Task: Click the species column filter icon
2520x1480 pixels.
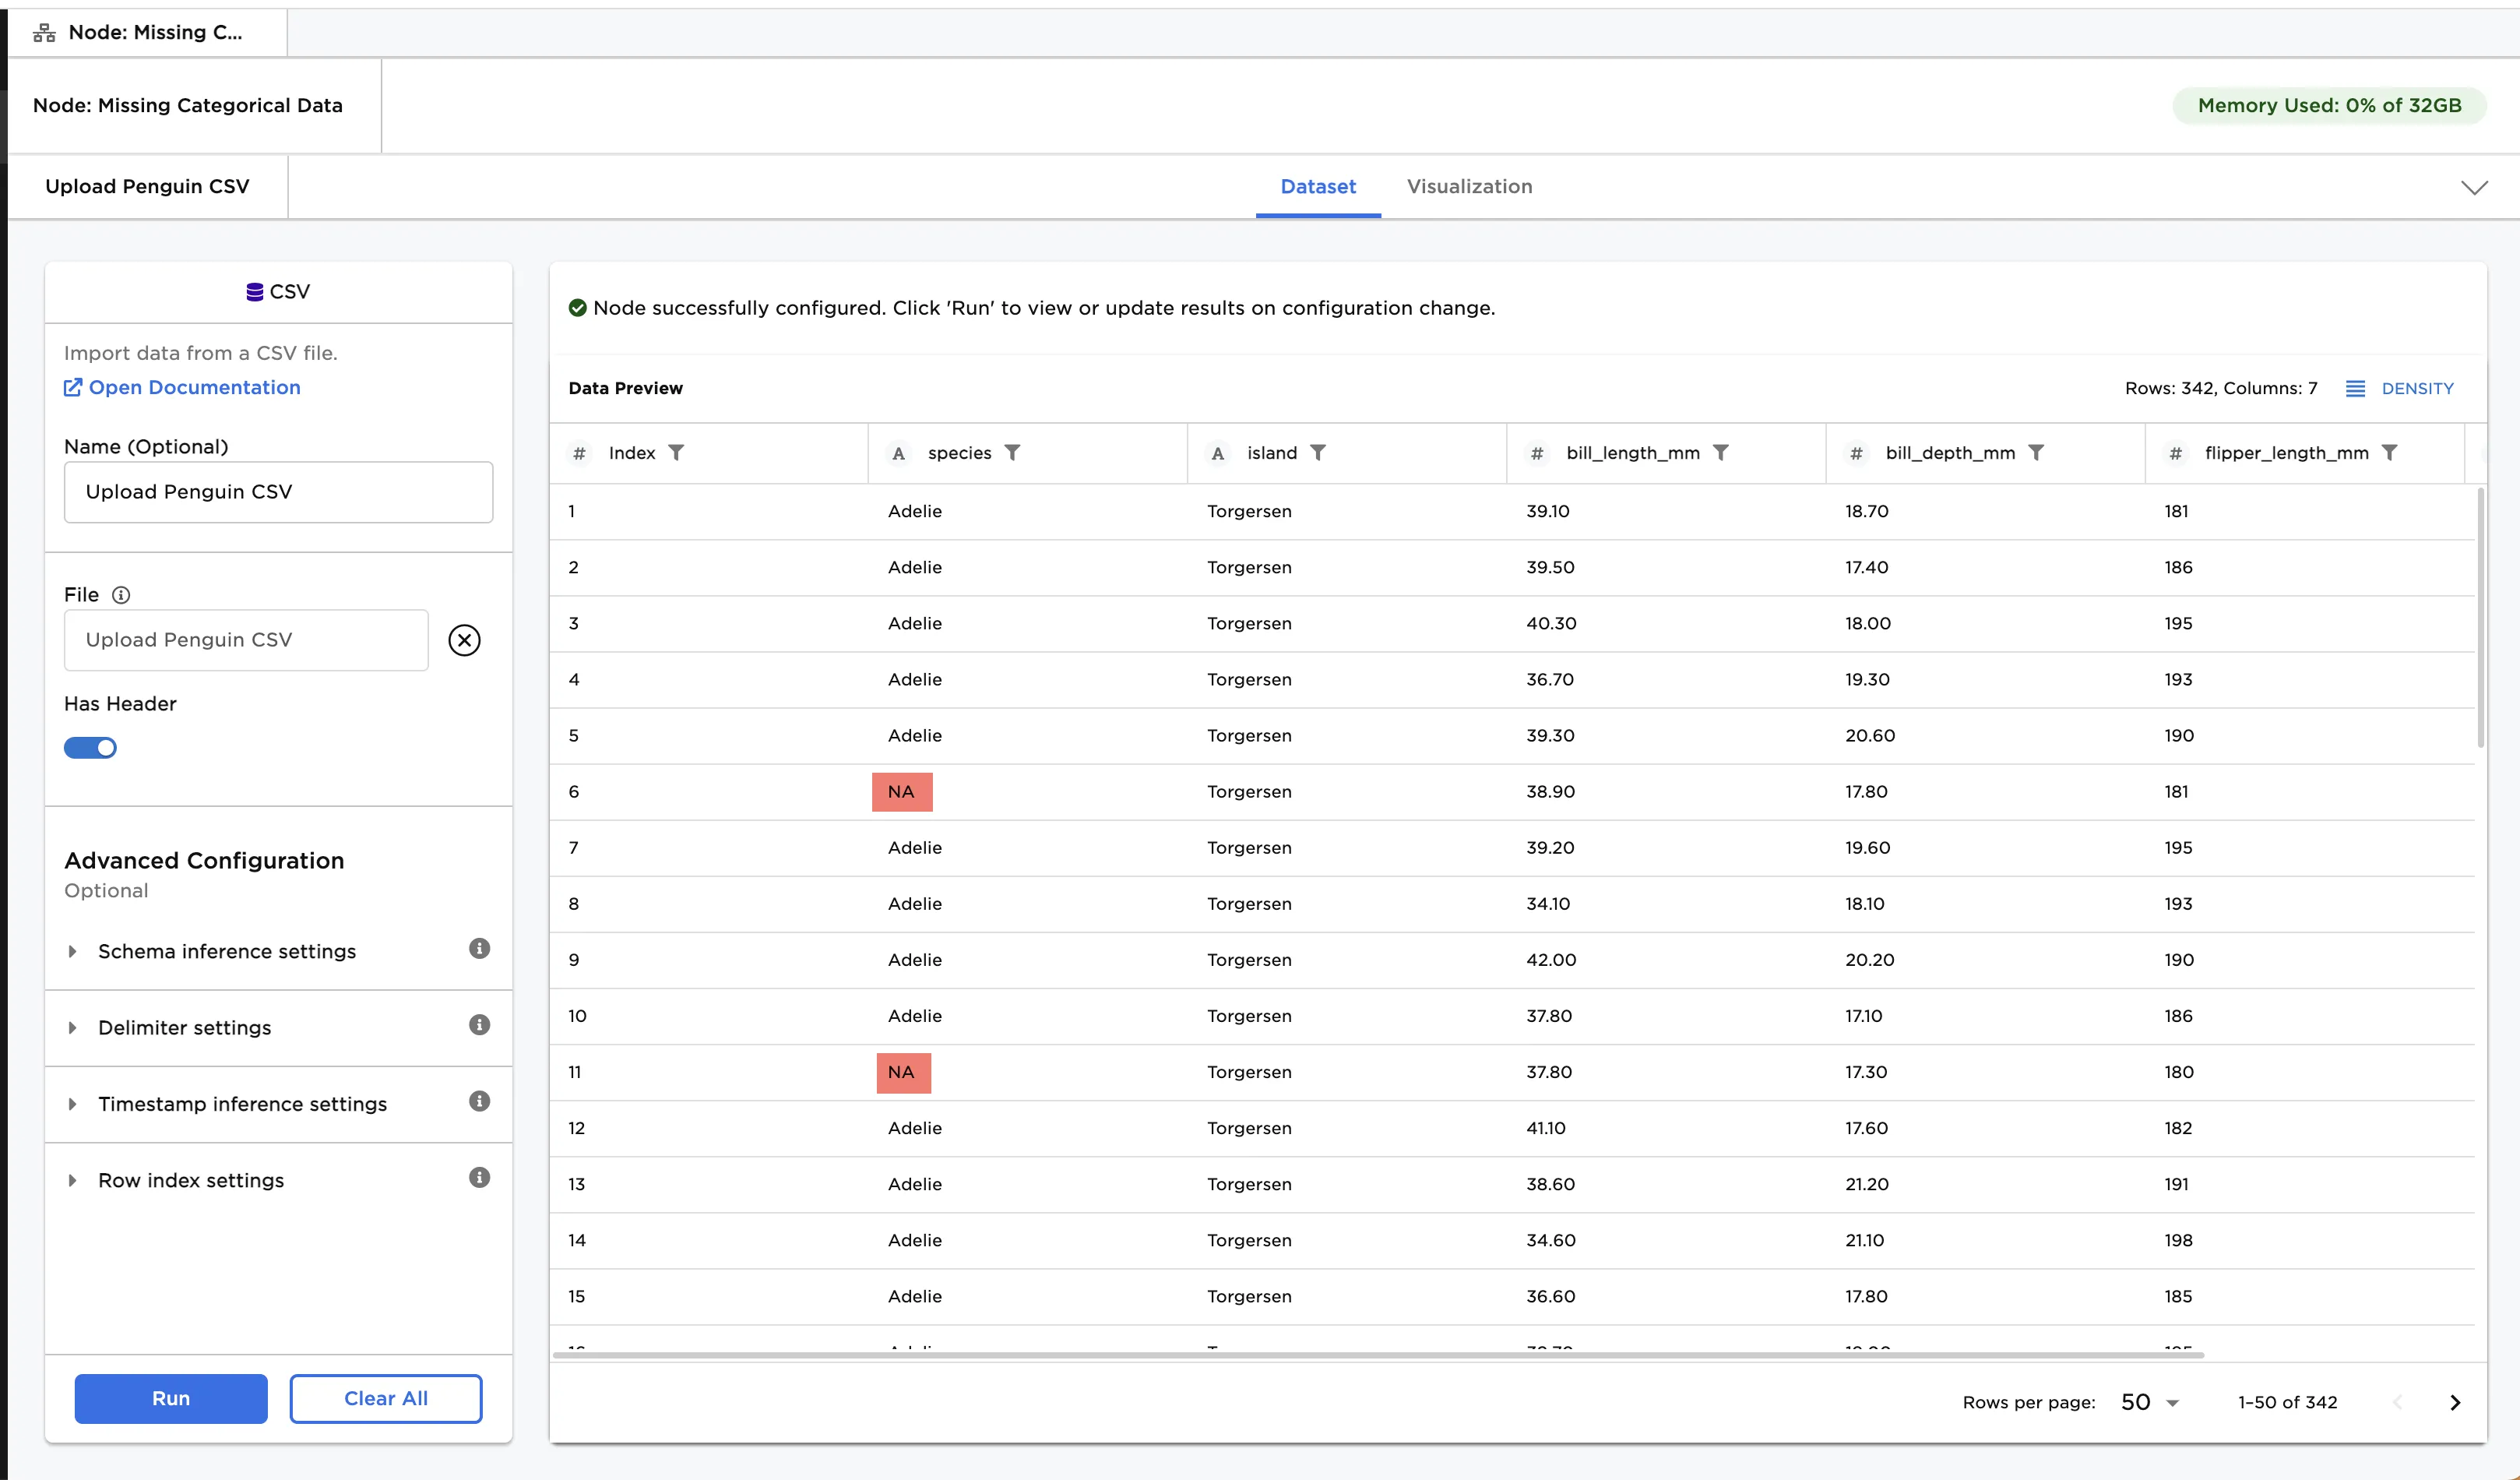Action: point(1012,453)
